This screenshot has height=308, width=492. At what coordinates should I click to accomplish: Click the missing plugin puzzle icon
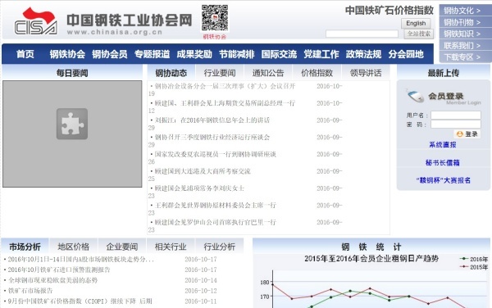[x=72, y=124]
